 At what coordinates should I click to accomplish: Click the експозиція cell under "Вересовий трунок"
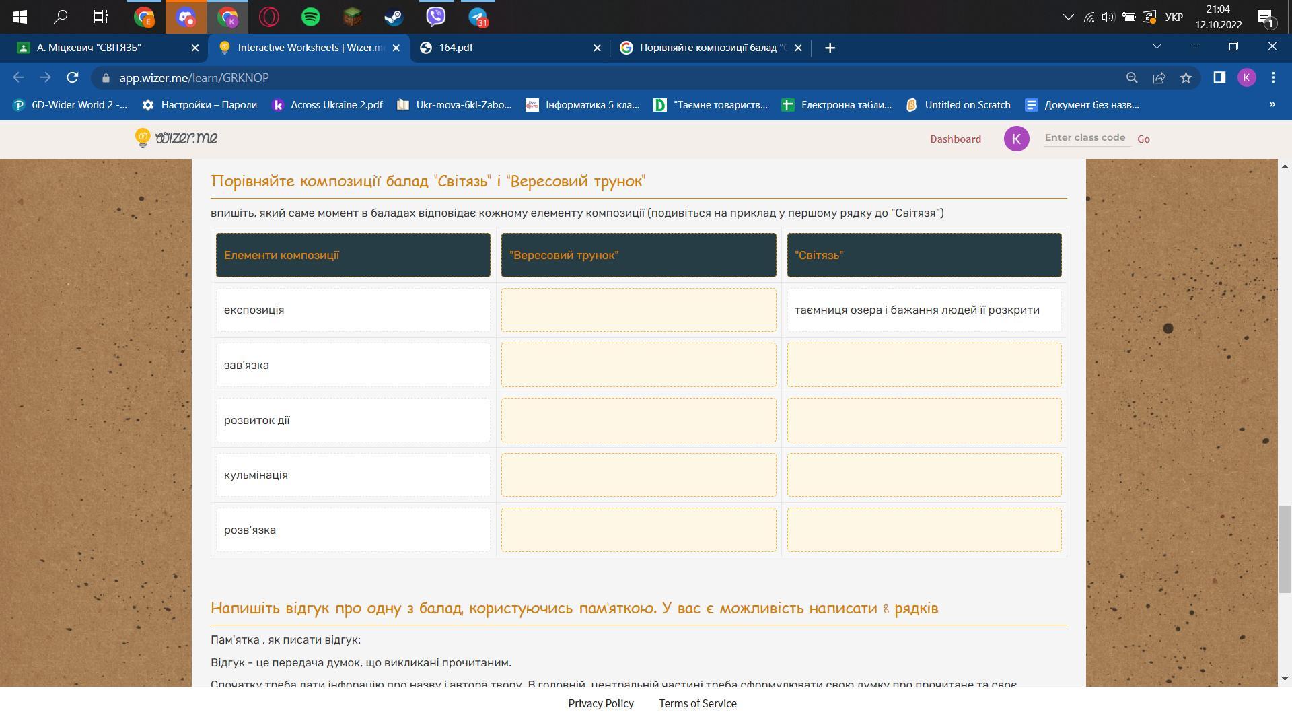(638, 310)
